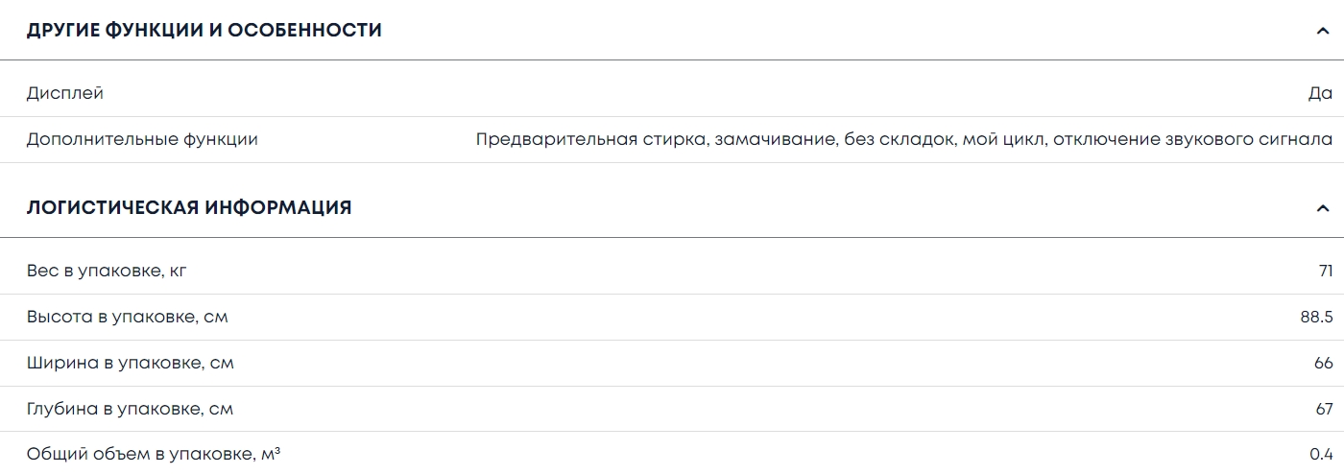This screenshot has height=474, width=1344.
Task: Click the packed depth value 67
Action: [1323, 410]
